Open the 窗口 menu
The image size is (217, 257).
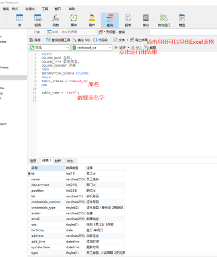(58, 9)
